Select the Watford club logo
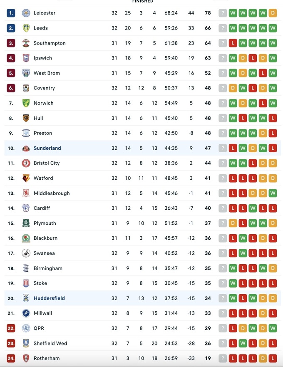This screenshot has width=283, height=367. pyautogui.click(x=26, y=178)
